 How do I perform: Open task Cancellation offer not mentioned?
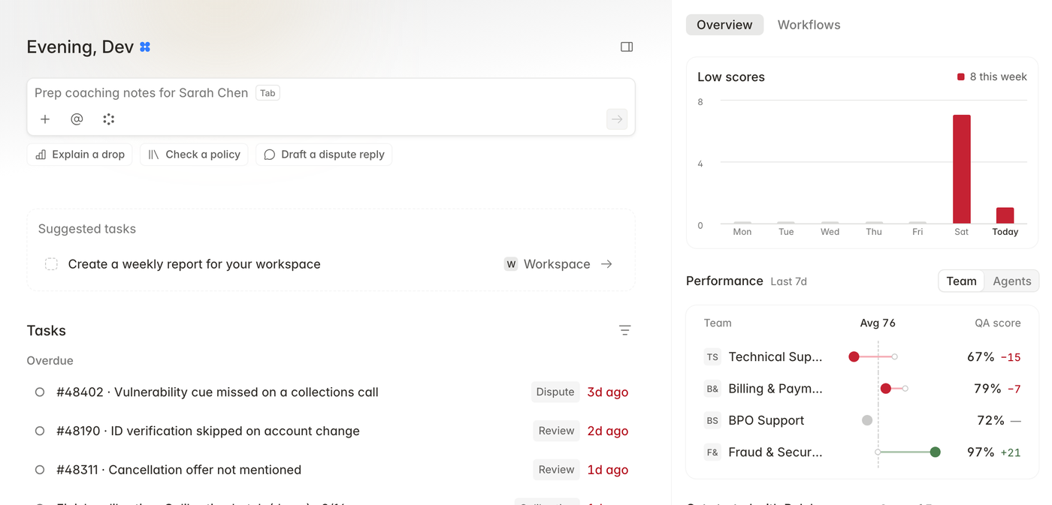click(179, 470)
